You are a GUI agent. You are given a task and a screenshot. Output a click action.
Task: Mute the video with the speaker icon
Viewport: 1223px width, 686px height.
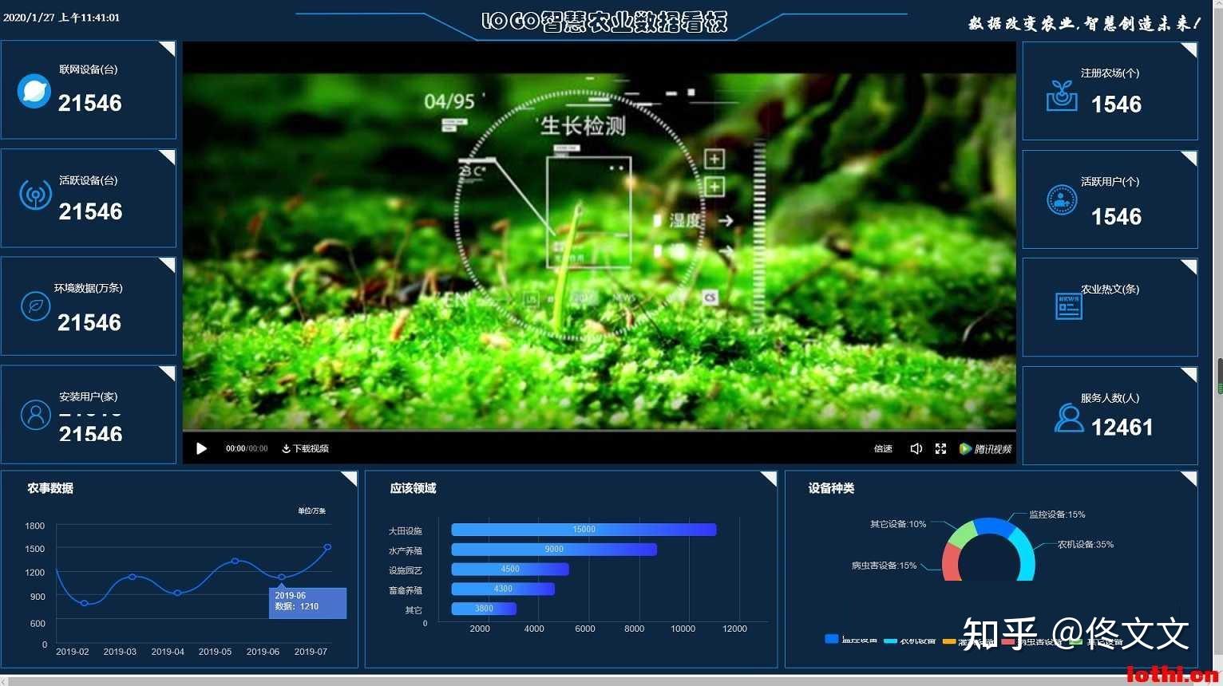point(916,448)
